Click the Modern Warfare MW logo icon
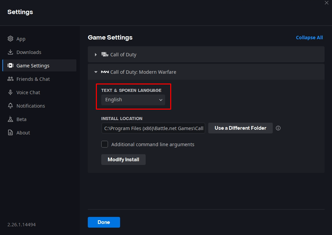This screenshot has width=332, height=235. (x=105, y=72)
